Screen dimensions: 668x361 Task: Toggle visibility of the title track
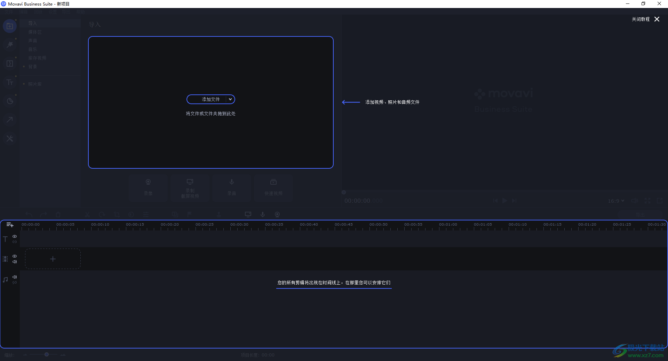(x=15, y=236)
